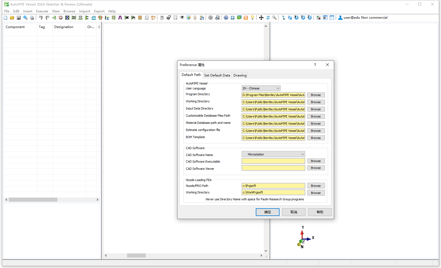Click the blue crossed-box icon in toolbar
The height and width of the screenshot is (268, 441).
point(67,18)
